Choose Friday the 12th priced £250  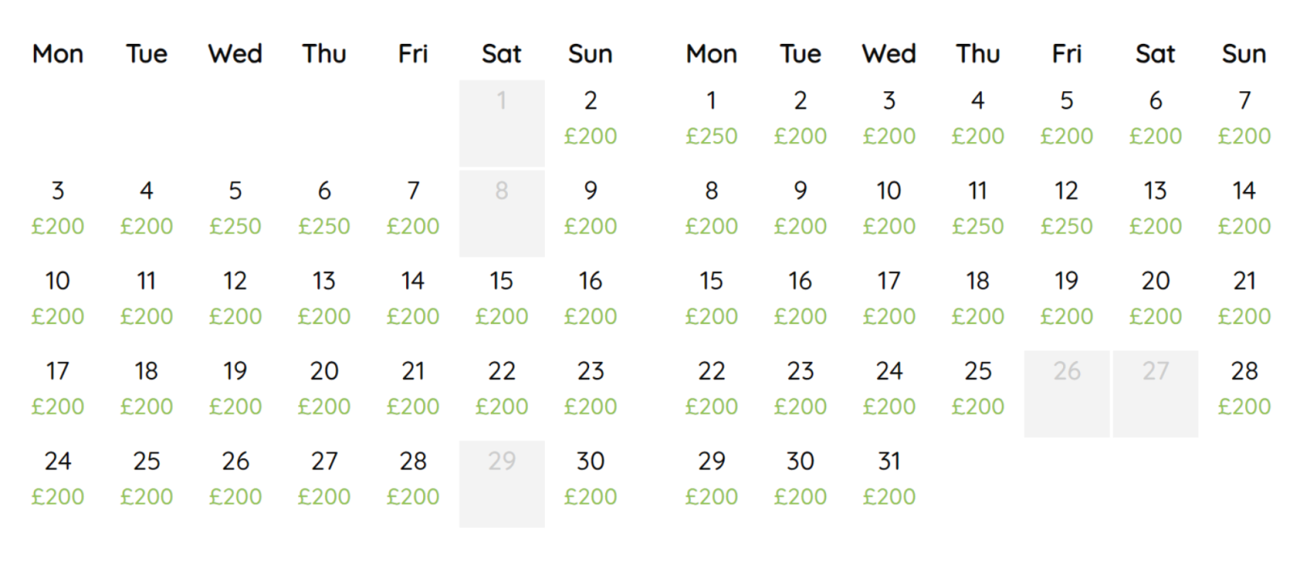tap(1066, 208)
